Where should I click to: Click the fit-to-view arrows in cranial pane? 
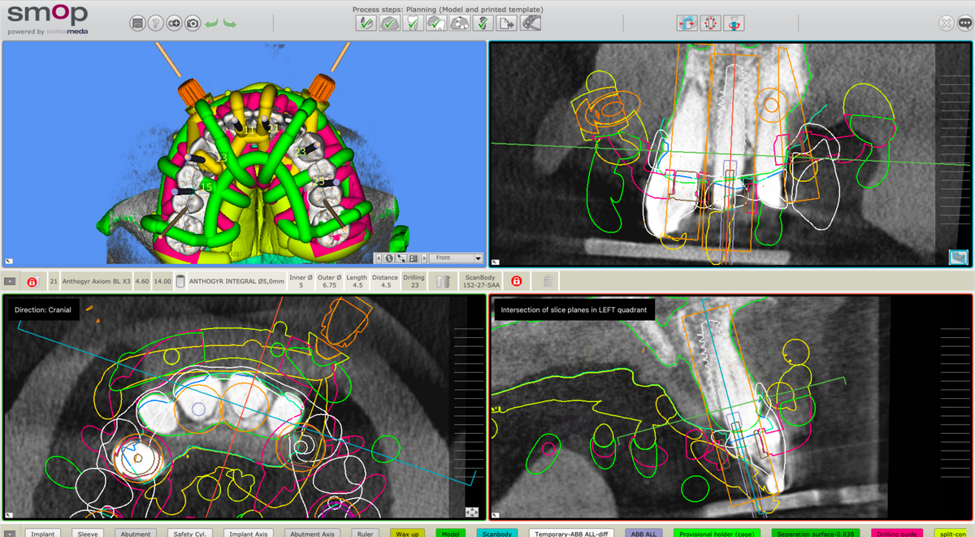click(472, 512)
